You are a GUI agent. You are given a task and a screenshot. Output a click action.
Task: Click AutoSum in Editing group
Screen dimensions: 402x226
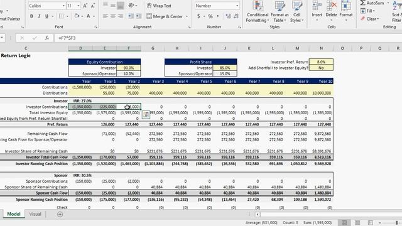pyautogui.click(x=372, y=3)
